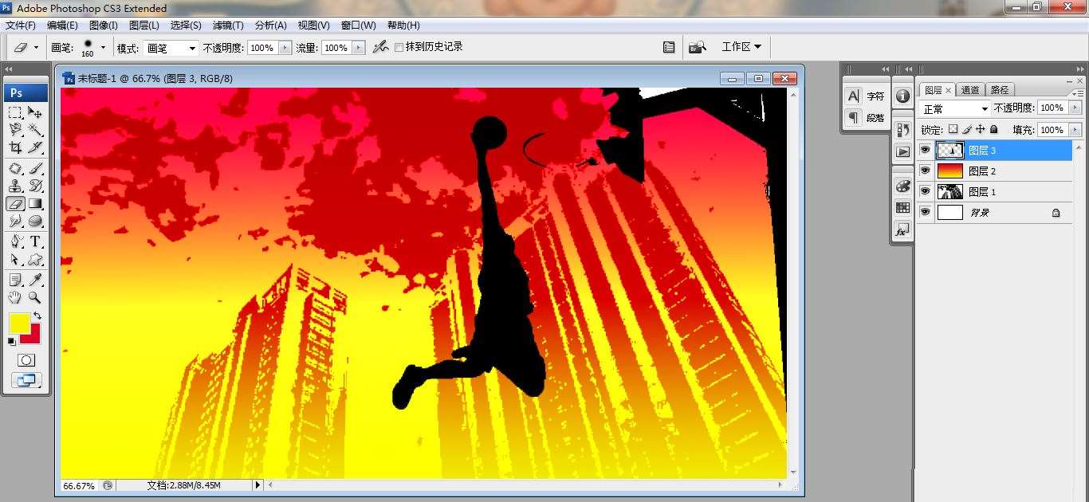Toggle lock all padlock icon
The width and height of the screenshot is (1089, 502).
pos(993,129)
